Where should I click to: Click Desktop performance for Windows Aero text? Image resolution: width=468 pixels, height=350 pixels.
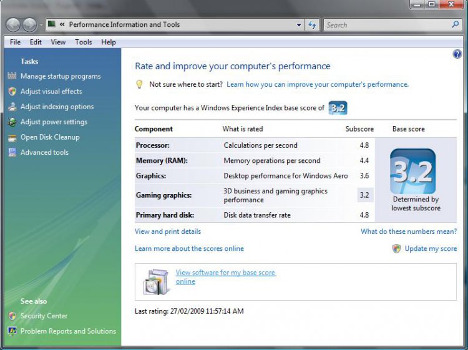(x=286, y=176)
